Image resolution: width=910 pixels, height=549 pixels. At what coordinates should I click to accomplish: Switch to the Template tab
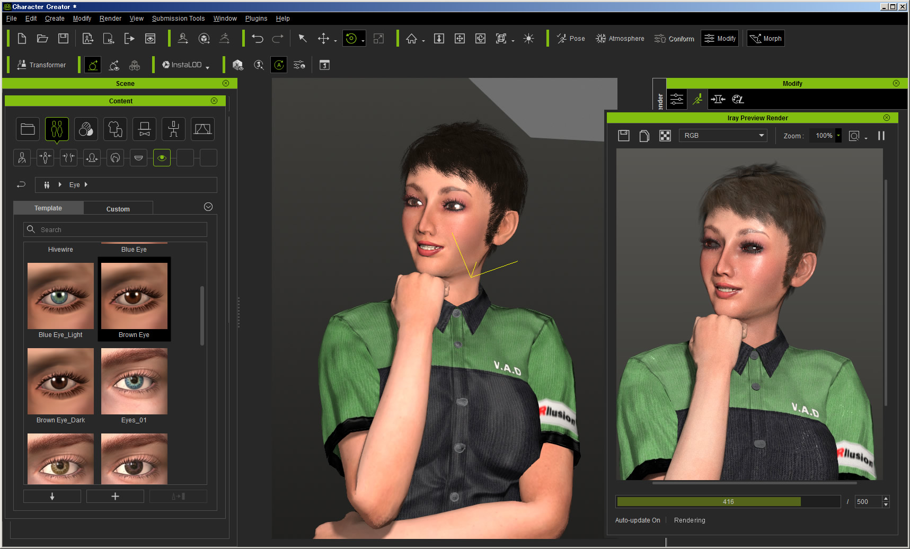(48, 208)
